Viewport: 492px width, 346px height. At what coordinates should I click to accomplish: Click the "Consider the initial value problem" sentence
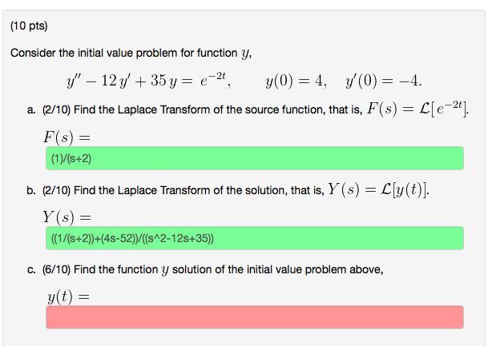pos(131,54)
